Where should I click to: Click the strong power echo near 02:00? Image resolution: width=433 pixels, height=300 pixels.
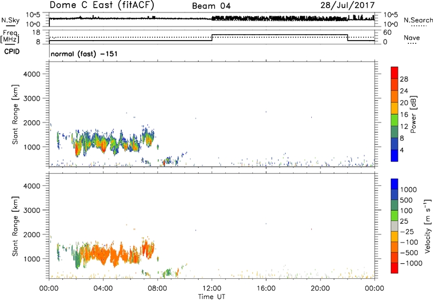77,149
